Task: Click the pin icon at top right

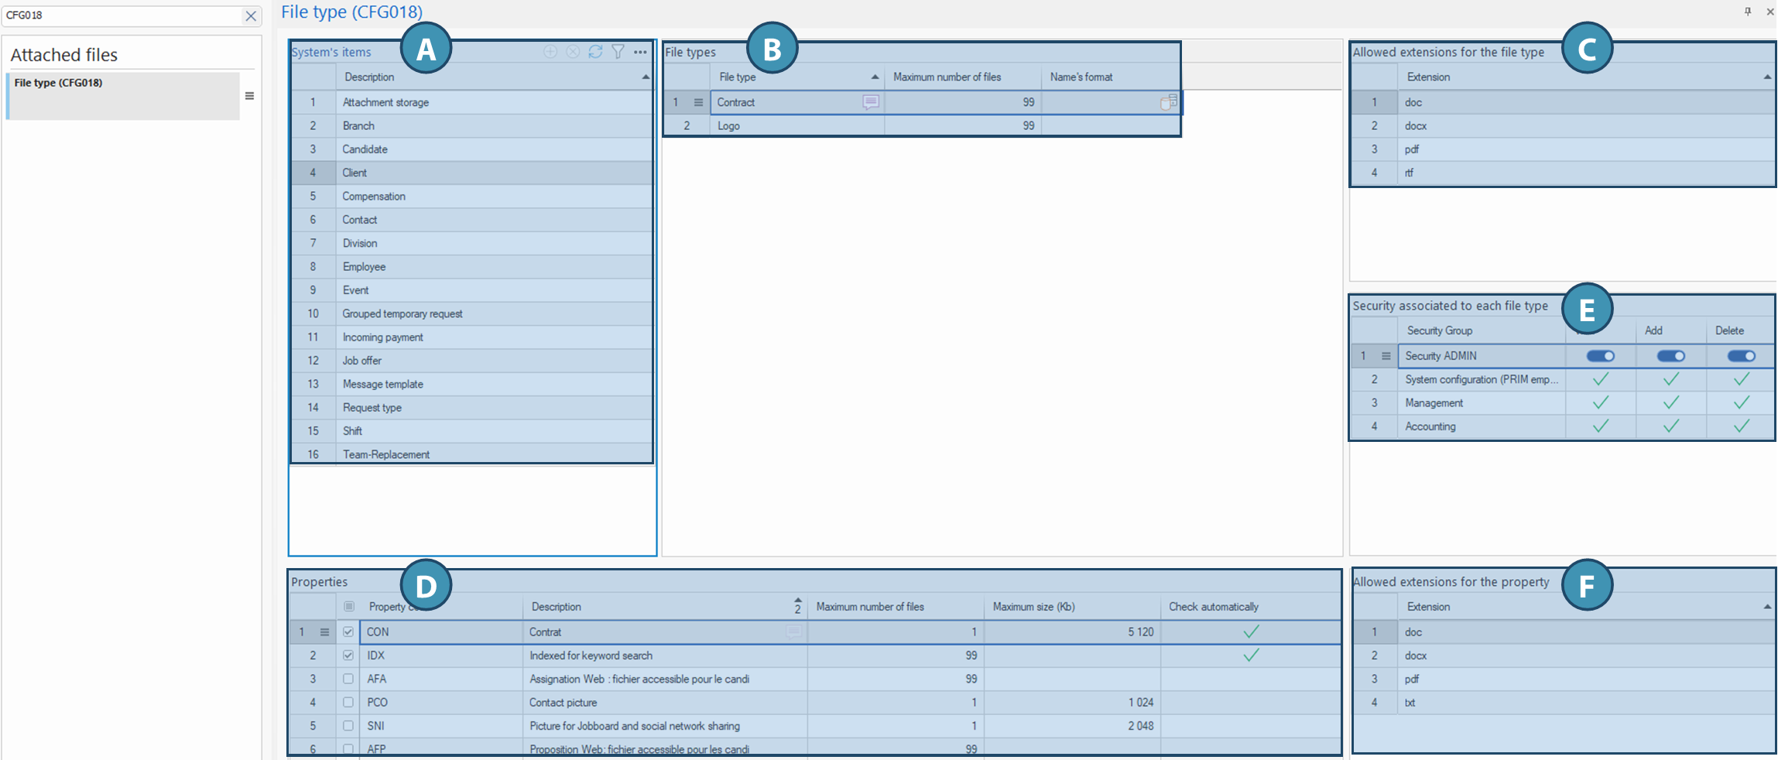Action: point(1747,12)
